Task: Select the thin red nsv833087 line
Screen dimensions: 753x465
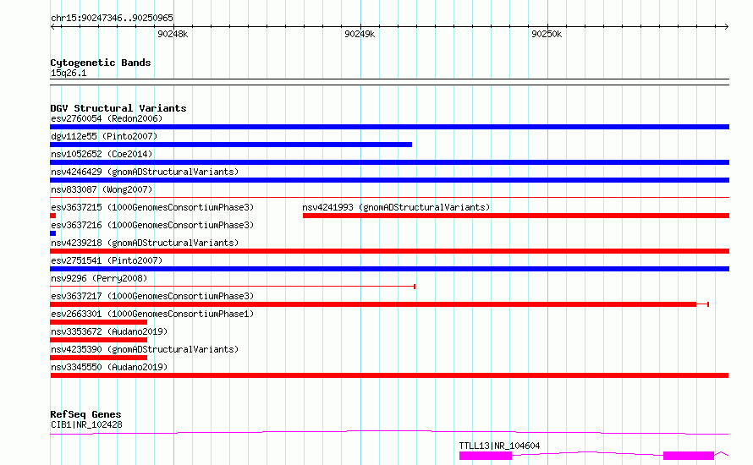Action: point(389,197)
